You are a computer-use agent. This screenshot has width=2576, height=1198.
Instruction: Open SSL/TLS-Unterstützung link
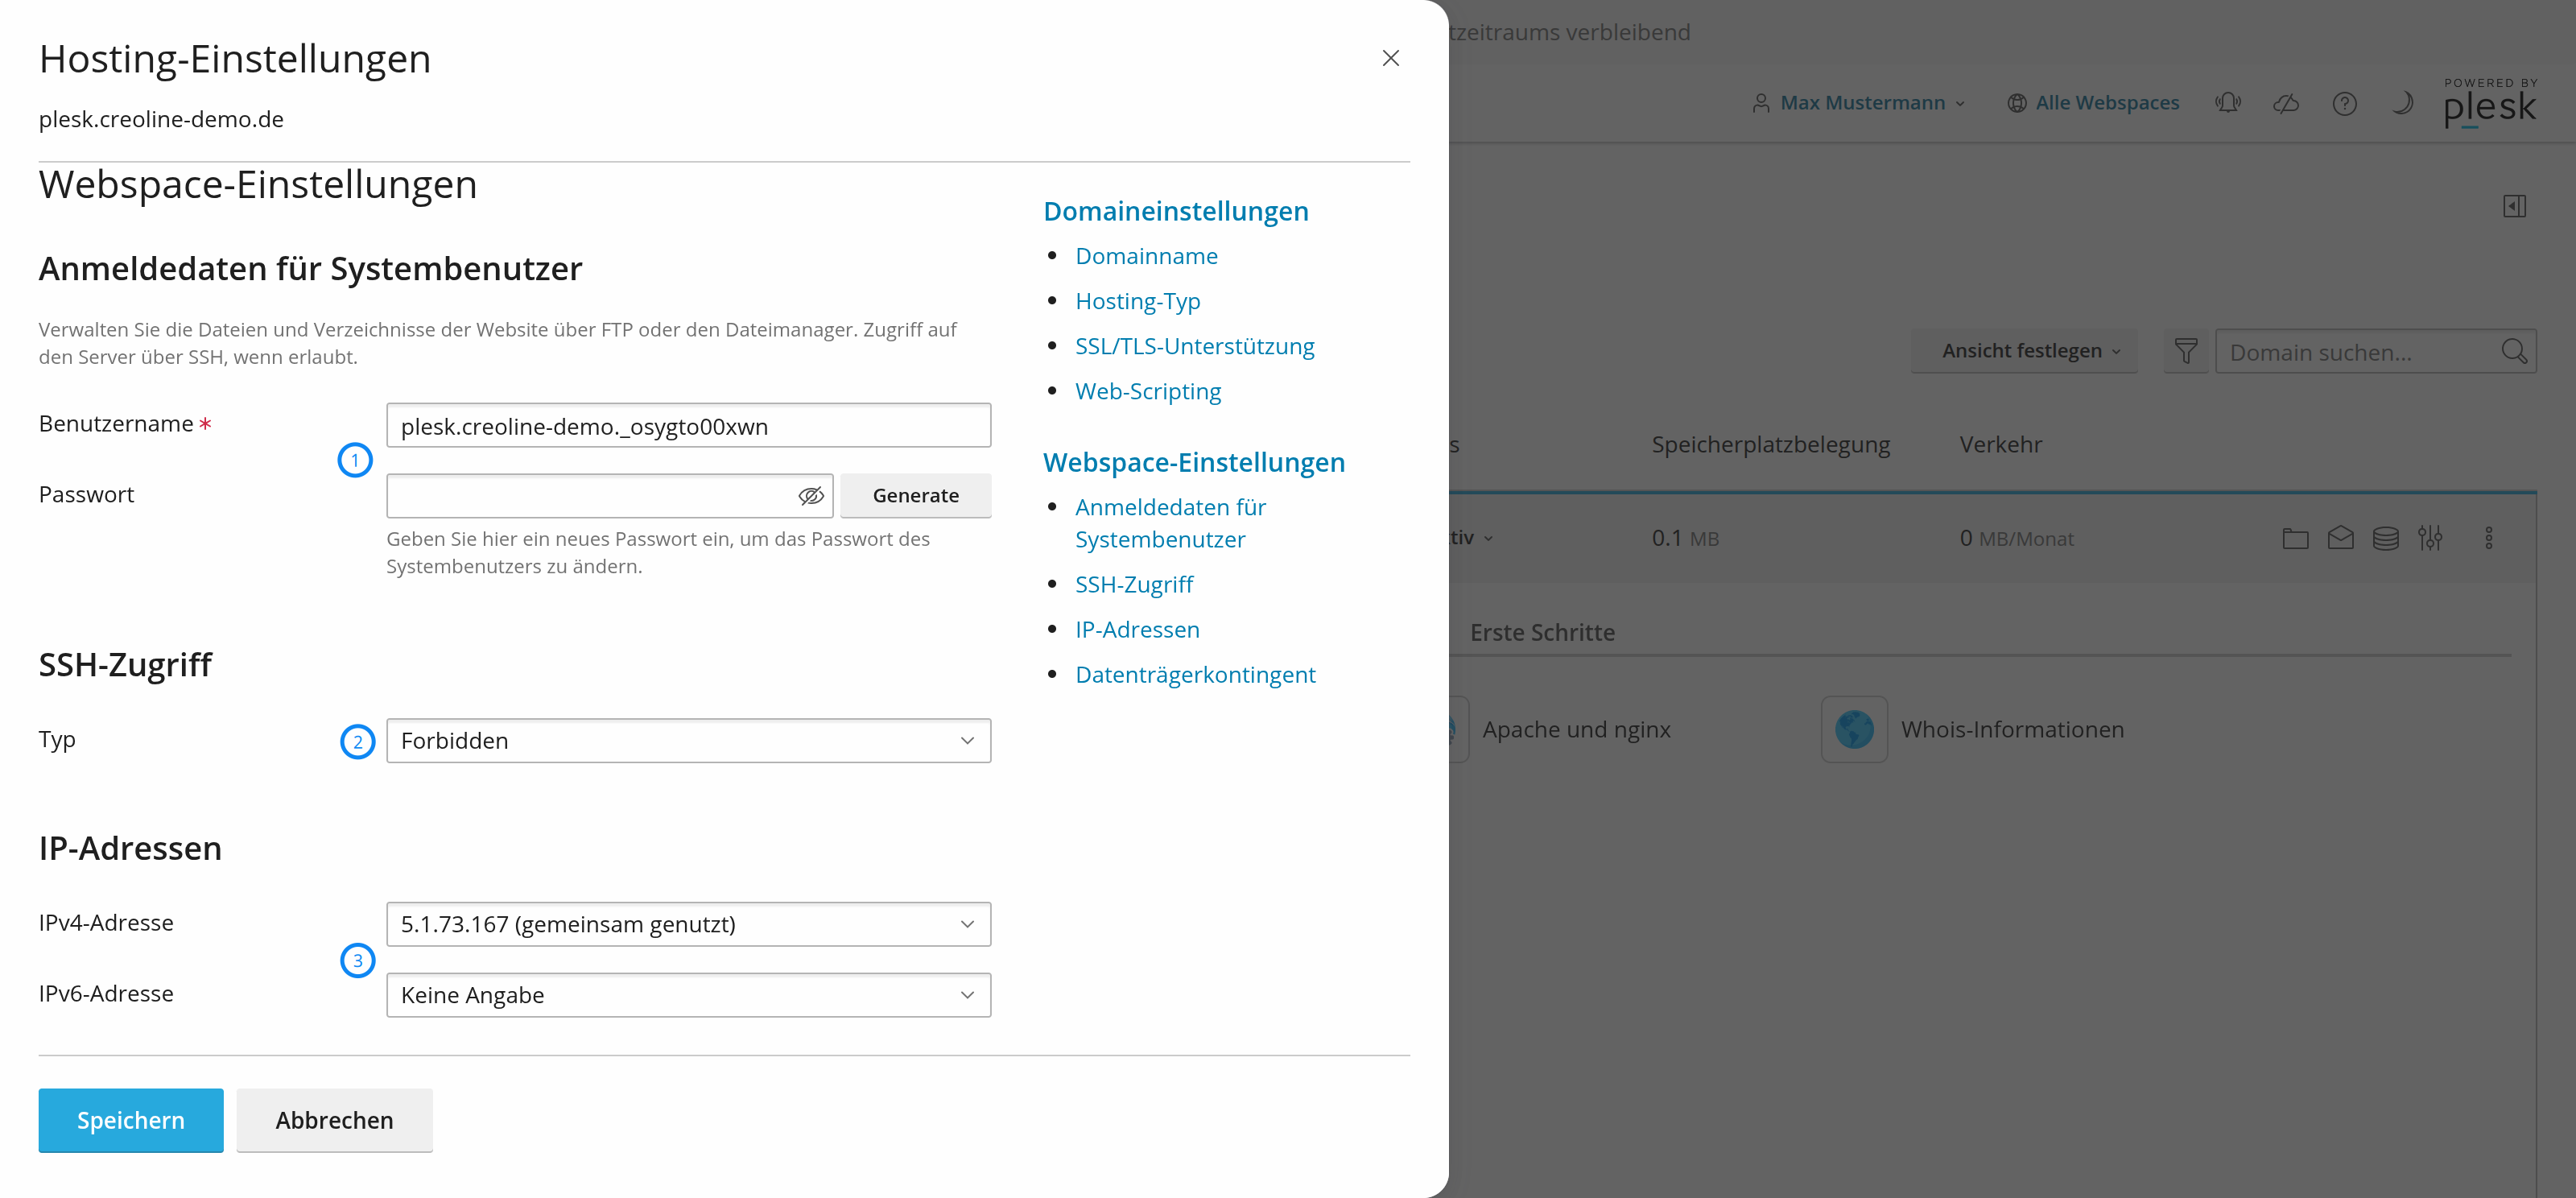tap(1194, 346)
